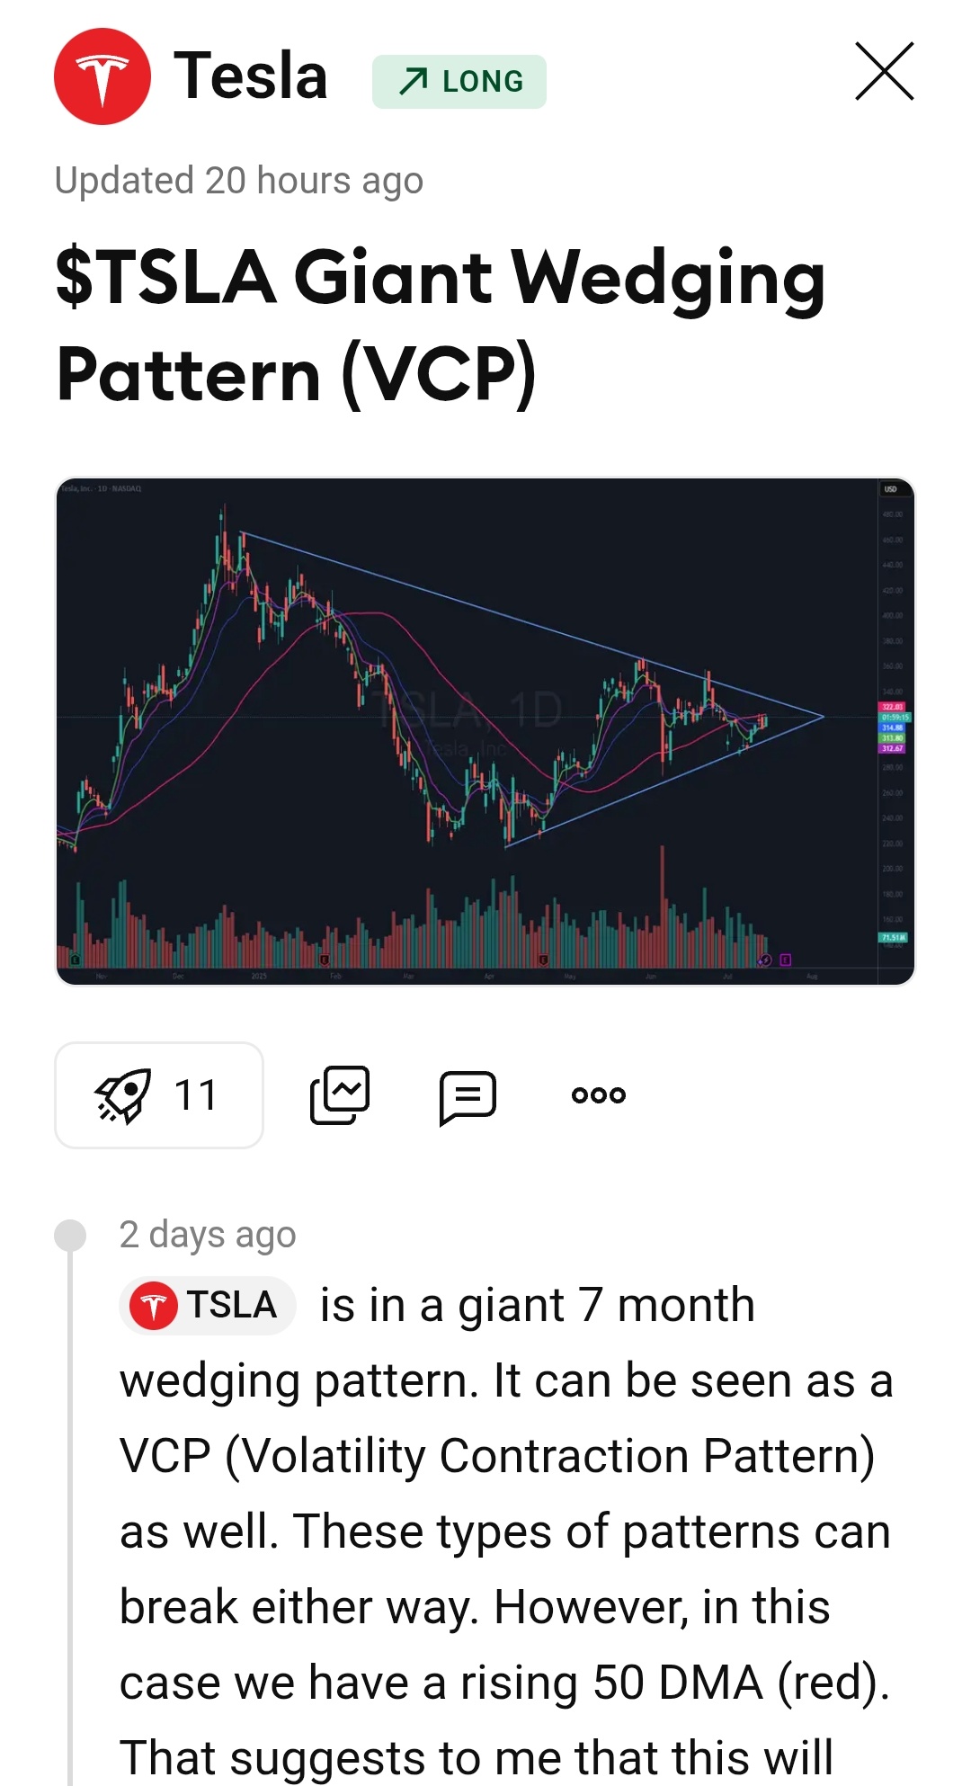Select the red 322.03 price label
The height and width of the screenshot is (1786, 971).
tap(892, 707)
